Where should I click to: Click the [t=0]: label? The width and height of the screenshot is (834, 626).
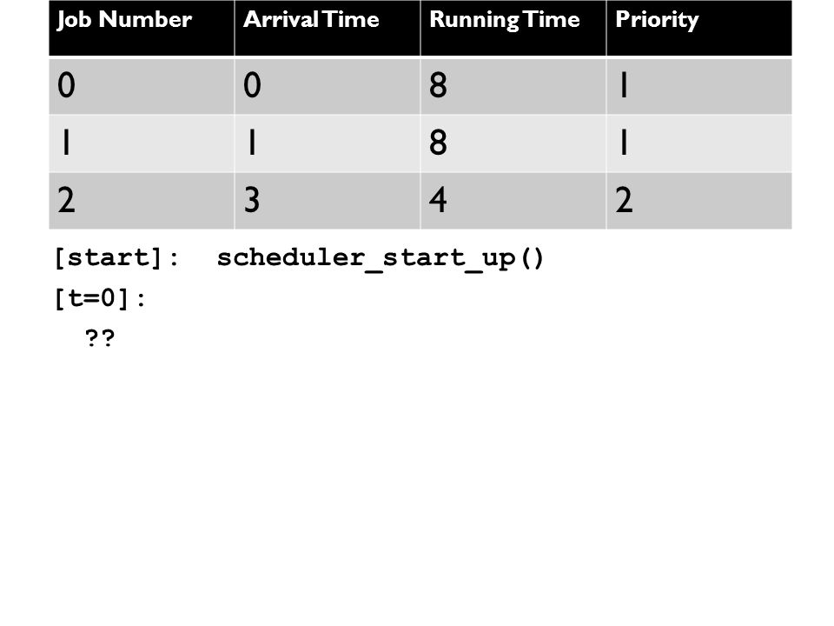(x=99, y=298)
